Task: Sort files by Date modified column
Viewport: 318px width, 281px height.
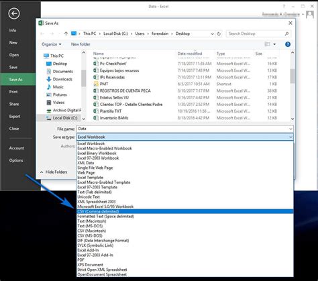Action: point(190,54)
